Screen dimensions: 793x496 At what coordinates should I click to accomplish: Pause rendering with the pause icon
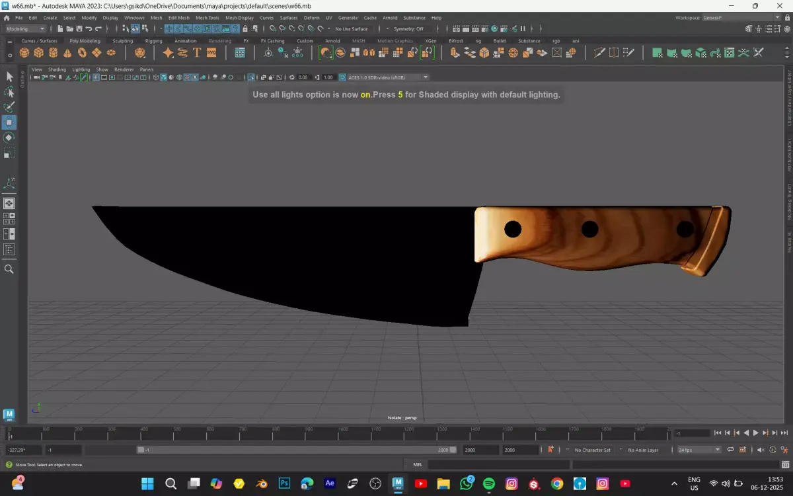523,28
